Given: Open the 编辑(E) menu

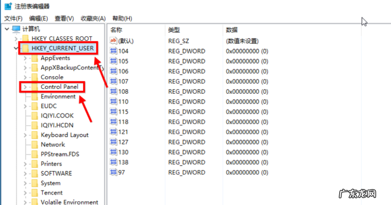Looking at the screenshot, I should coord(39,18).
